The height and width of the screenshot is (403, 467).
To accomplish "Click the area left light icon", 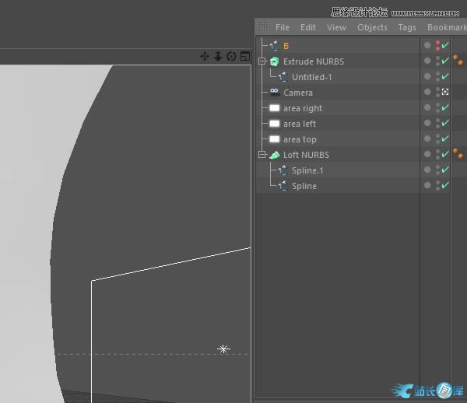I will (274, 124).
